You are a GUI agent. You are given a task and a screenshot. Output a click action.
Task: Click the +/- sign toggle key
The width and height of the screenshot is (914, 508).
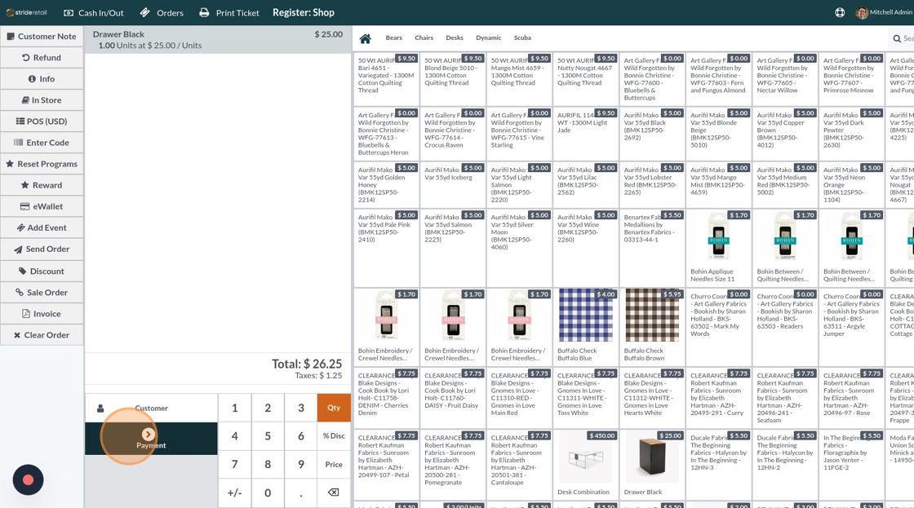coord(235,493)
